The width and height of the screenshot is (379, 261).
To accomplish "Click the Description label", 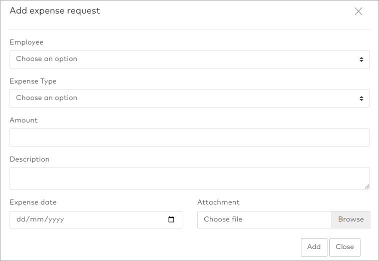I will [x=30, y=159].
